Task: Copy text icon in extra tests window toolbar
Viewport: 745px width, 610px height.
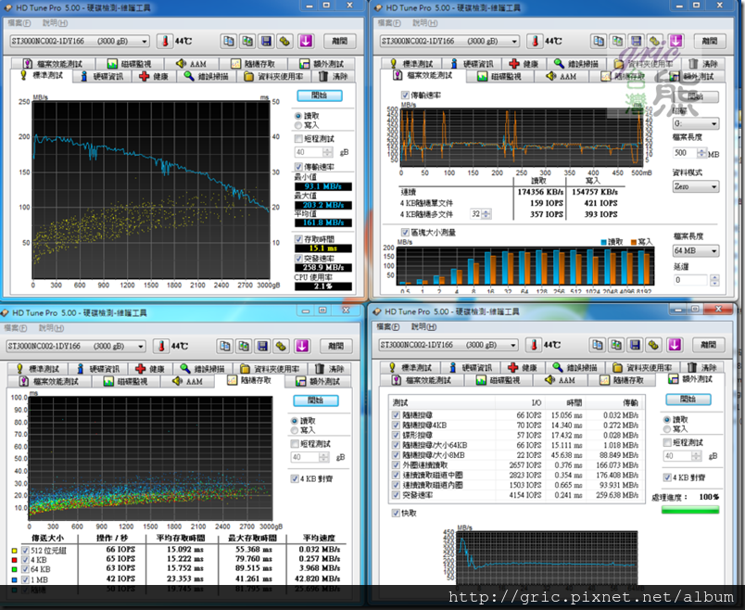Action: (x=598, y=345)
